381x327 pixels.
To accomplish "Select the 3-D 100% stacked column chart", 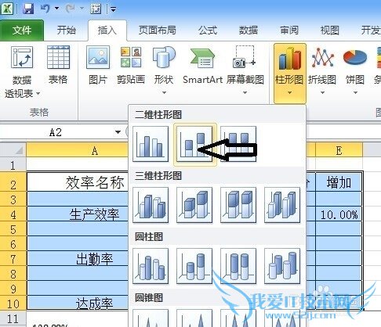I will pos(238,205).
